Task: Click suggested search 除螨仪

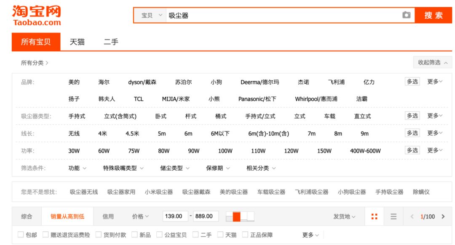Action: pyautogui.click(x=421, y=192)
